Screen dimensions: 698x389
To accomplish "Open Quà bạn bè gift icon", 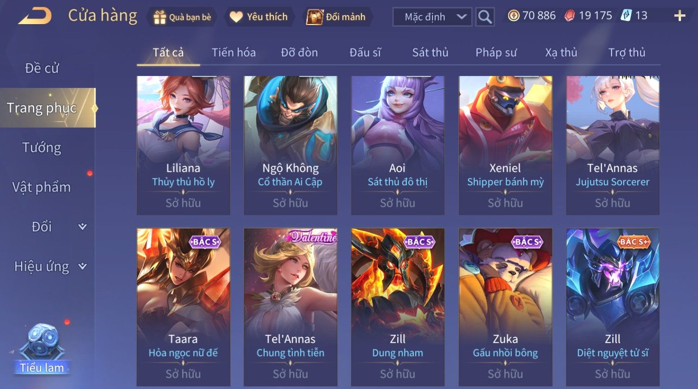I will 159,17.
